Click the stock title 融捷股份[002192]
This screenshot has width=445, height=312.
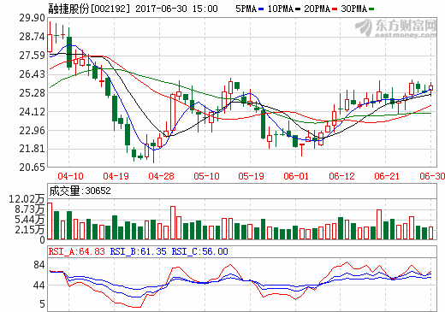tap(89, 9)
